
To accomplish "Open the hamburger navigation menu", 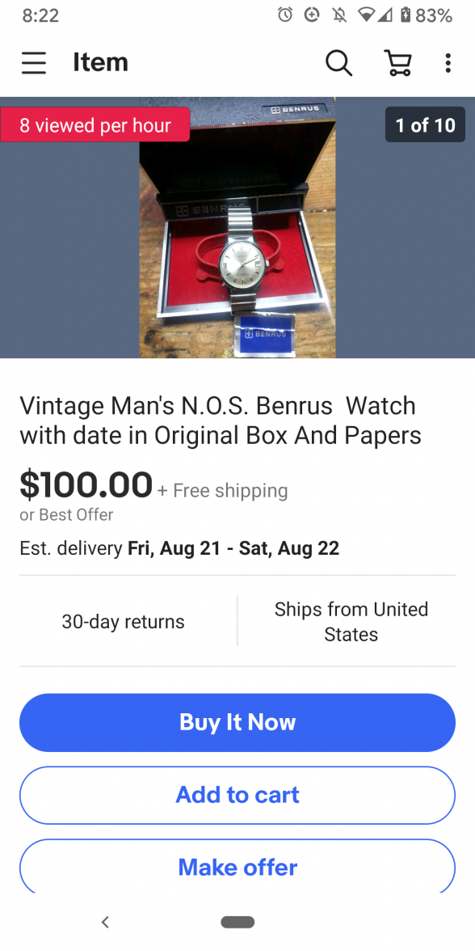I will point(34,62).
